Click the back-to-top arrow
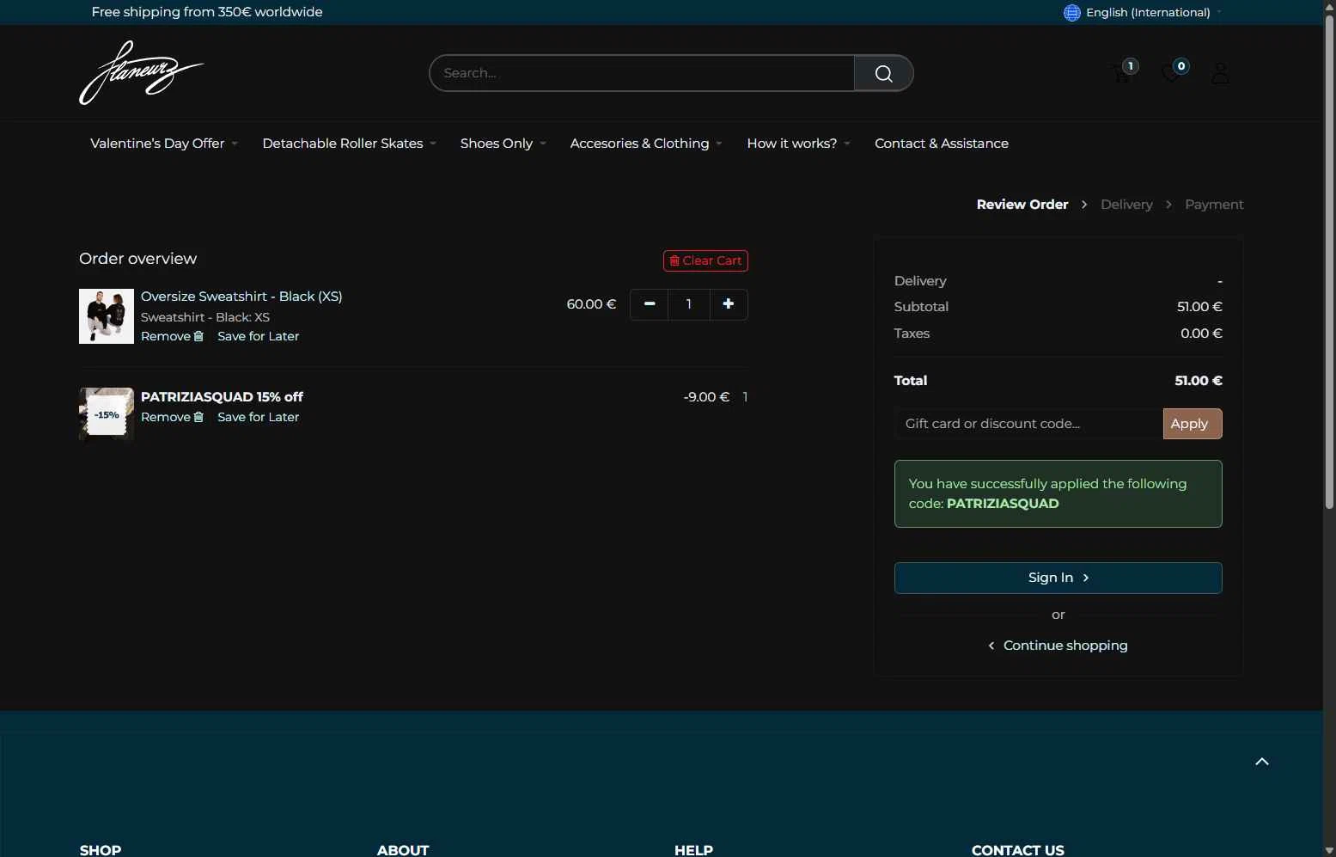The image size is (1336, 857). (x=1262, y=762)
